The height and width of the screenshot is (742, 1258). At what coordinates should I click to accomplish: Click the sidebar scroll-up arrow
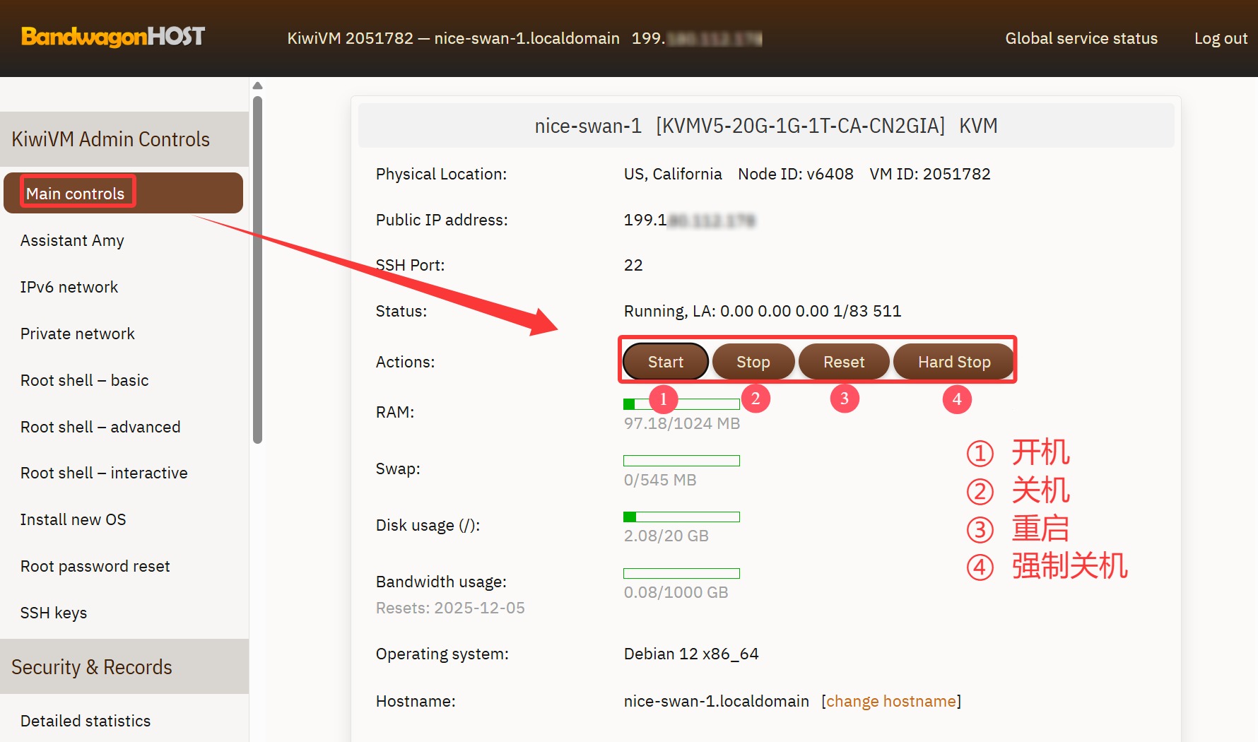258,86
